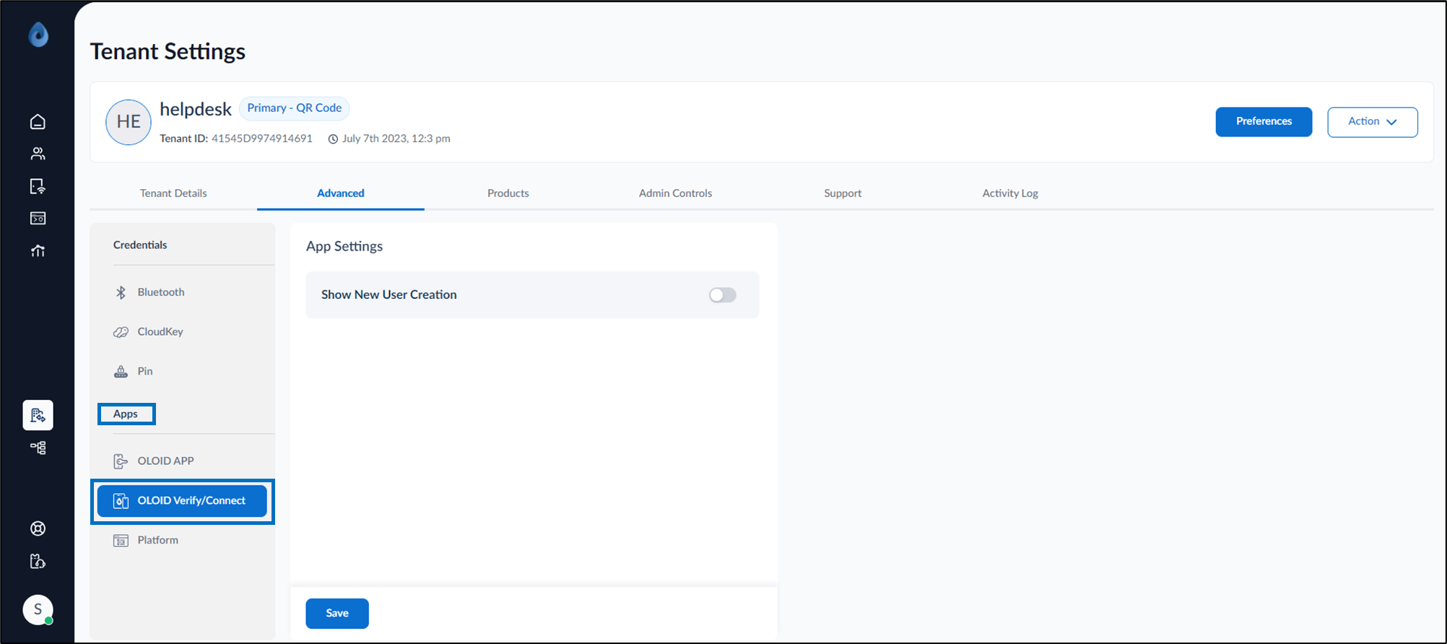Click the helpdesk tenant name
The image size is (1447, 644).
[196, 109]
